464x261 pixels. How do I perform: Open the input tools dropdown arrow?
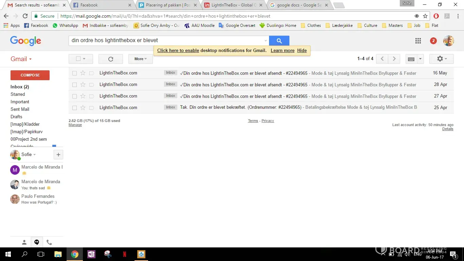click(421, 59)
